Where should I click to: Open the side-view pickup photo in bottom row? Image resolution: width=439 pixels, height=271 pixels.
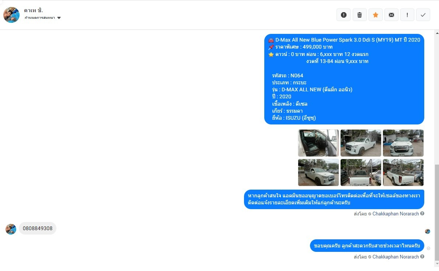point(318,173)
